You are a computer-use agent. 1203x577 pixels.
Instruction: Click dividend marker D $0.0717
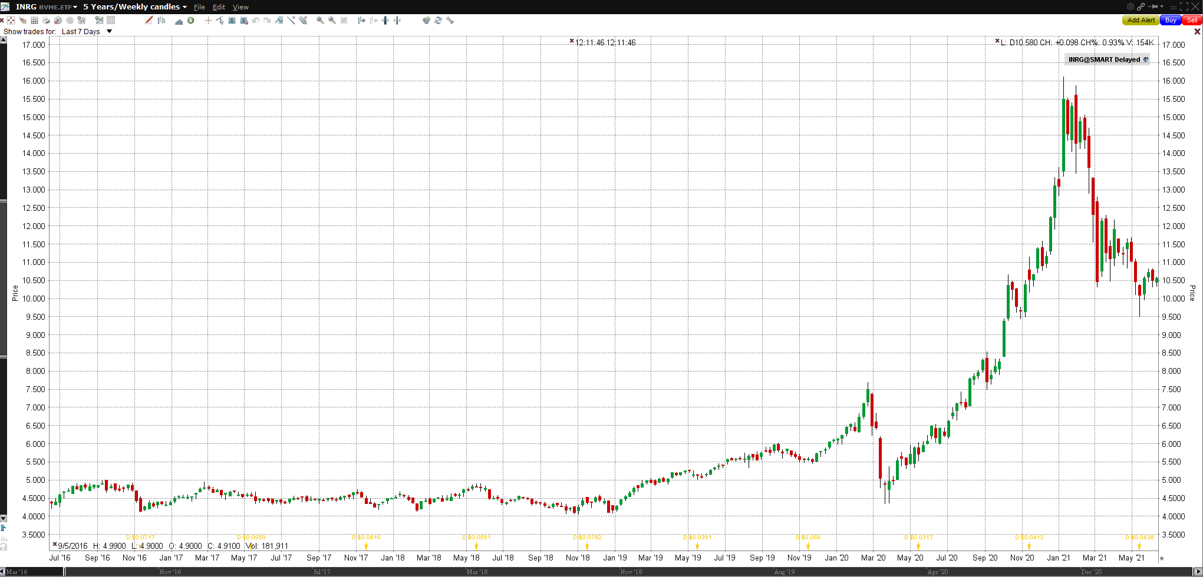[140, 538]
